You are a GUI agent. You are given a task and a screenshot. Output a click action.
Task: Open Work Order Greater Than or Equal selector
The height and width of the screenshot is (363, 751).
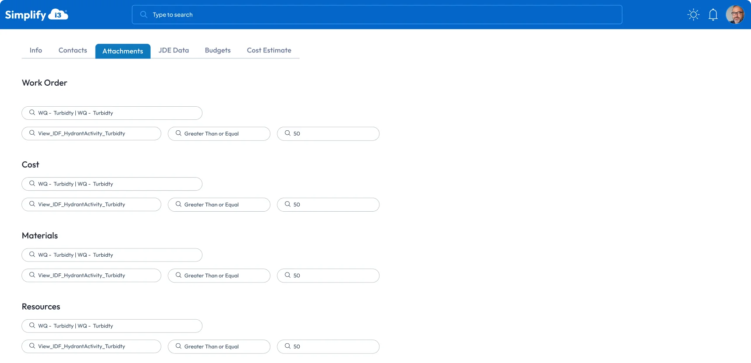click(219, 134)
